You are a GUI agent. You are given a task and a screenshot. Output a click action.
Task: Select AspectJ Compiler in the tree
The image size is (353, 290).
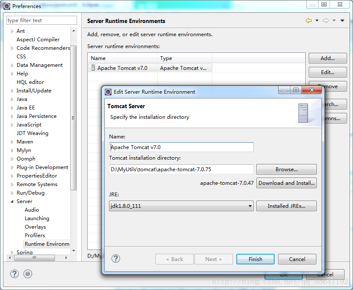pyautogui.click(x=38, y=40)
